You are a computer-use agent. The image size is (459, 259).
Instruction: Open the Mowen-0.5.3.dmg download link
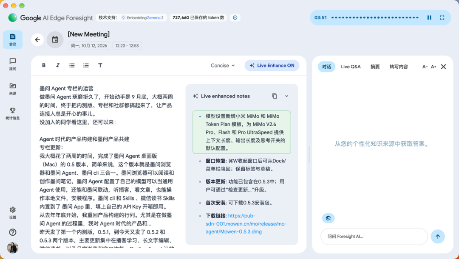(x=246, y=224)
